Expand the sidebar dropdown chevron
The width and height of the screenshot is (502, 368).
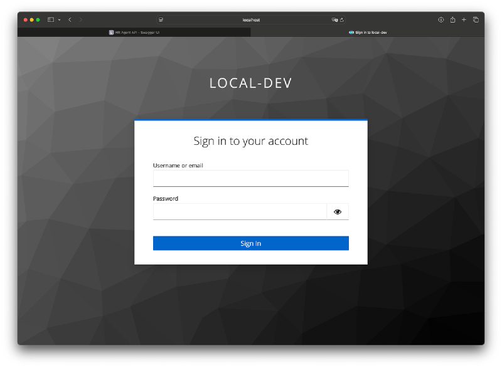point(59,20)
